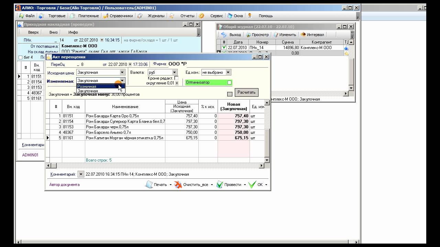Screen dimensions: 440x247
Task: Click the small gray square next to Расчитать
Action: tap(230, 94)
